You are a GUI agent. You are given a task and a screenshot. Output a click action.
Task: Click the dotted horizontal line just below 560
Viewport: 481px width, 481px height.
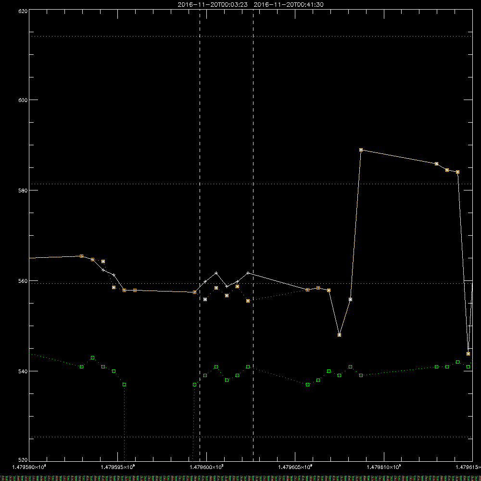[251, 283]
